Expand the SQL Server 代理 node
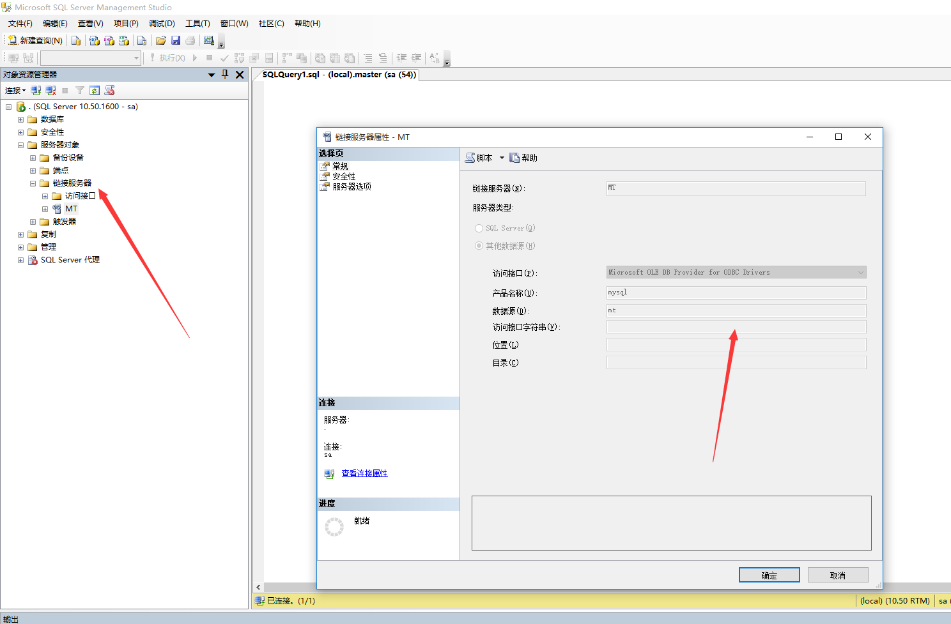This screenshot has height=624, width=951. coord(20,260)
